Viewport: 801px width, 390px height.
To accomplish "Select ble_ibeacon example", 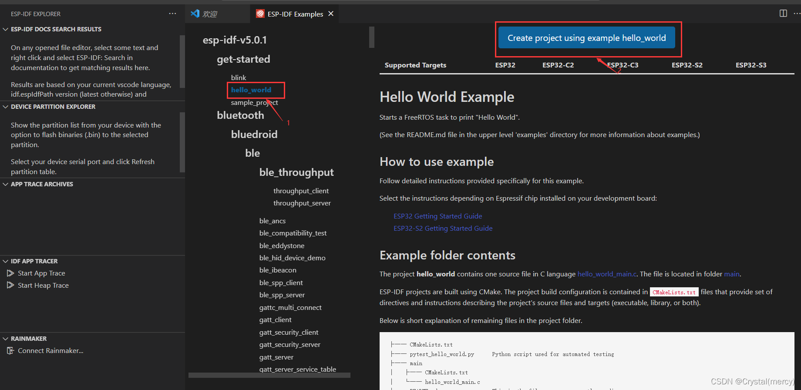I will (278, 270).
